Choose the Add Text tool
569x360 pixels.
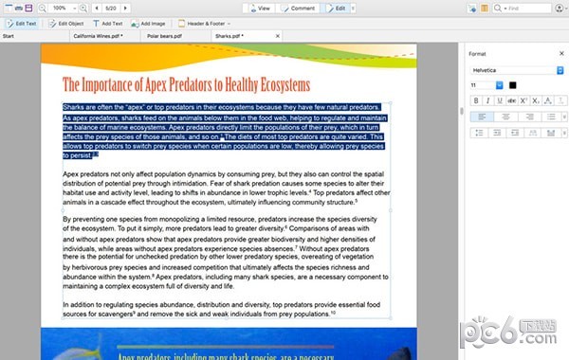[108, 24]
